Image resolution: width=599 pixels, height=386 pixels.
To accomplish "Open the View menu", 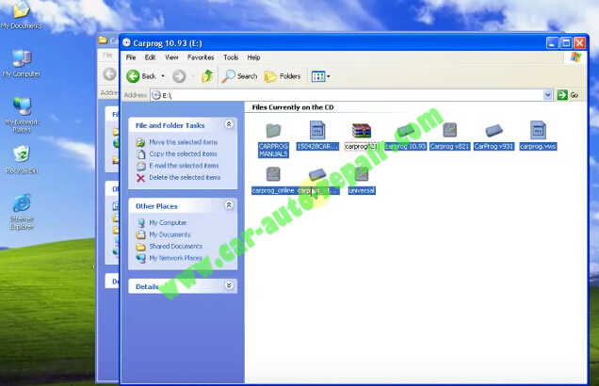I will click(x=171, y=57).
